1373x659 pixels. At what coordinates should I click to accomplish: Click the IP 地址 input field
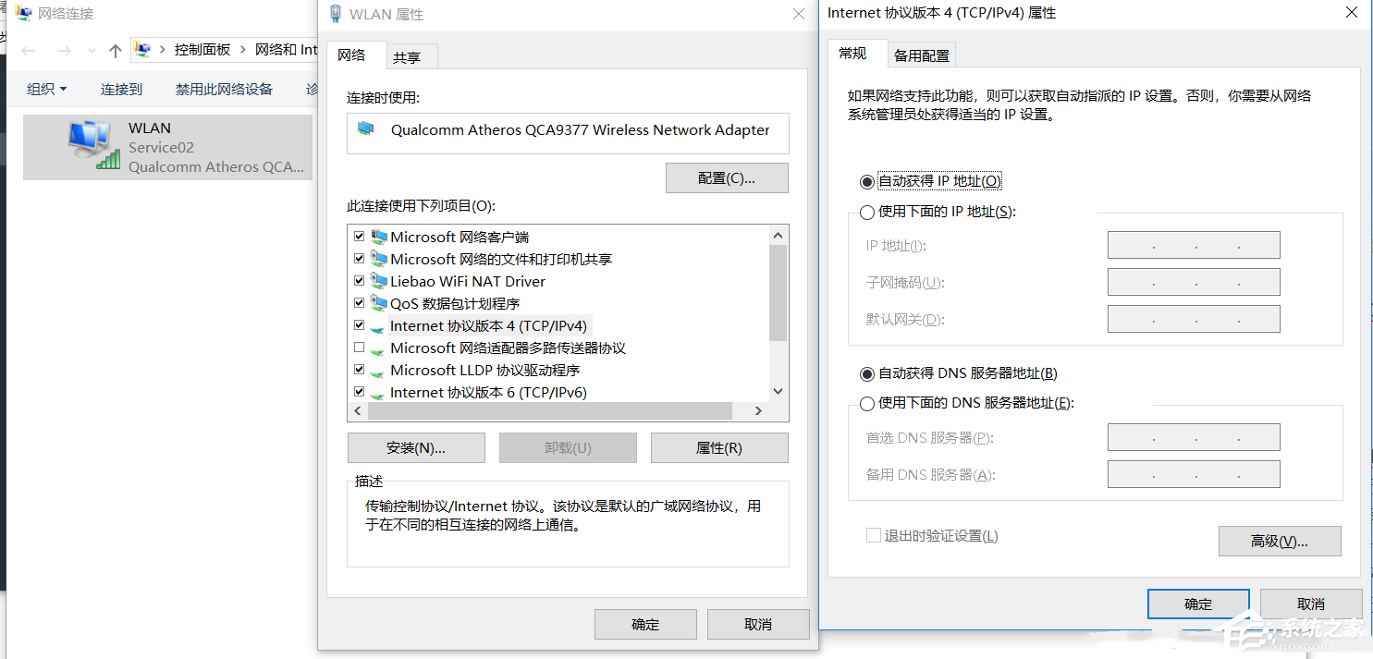coord(1194,245)
